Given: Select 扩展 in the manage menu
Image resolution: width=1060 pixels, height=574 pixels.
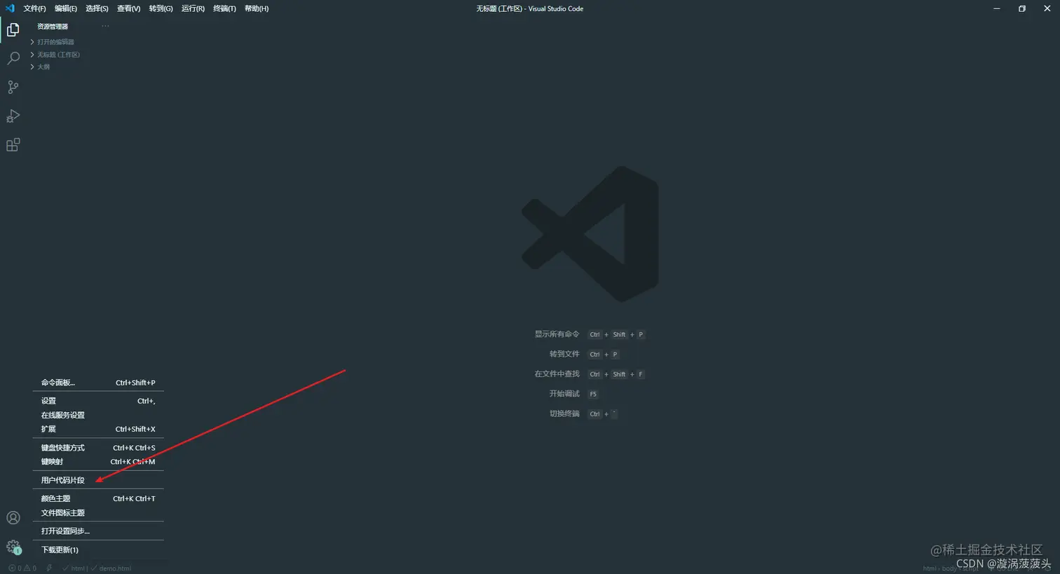Looking at the screenshot, I should click(x=98, y=429).
